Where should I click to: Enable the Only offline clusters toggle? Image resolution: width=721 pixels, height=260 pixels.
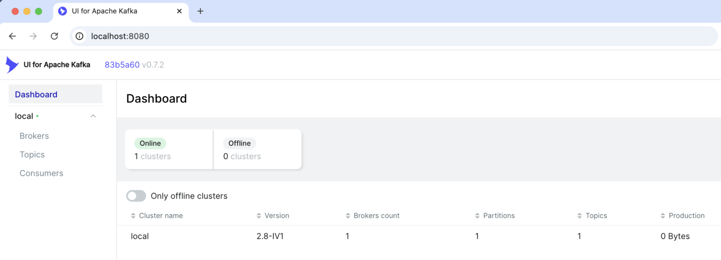tap(136, 196)
